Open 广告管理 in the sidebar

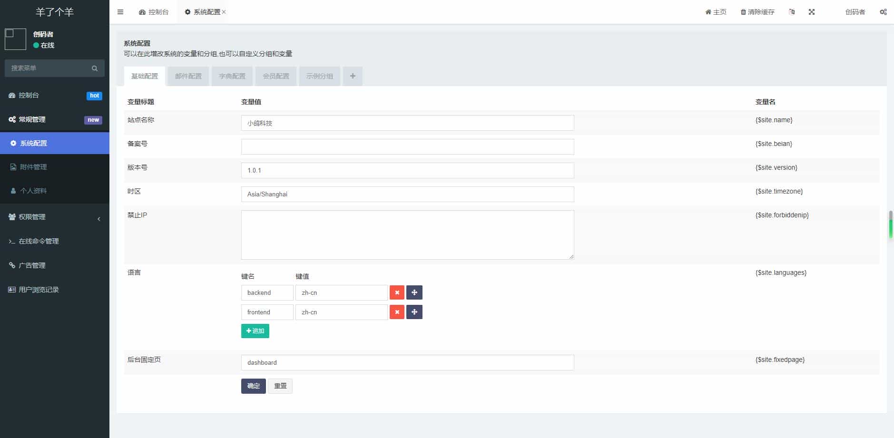pyautogui.click(x=55, y=265)
